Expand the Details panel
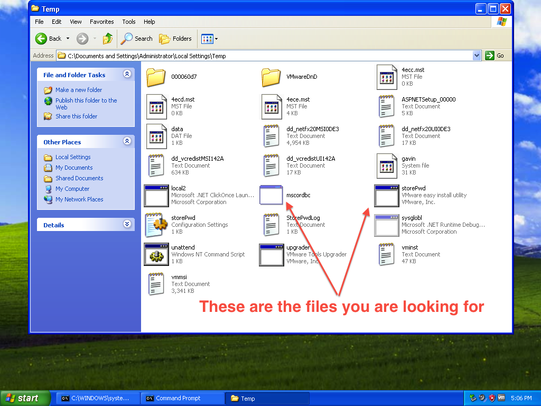541x406 pixels. tap(127, 225)
